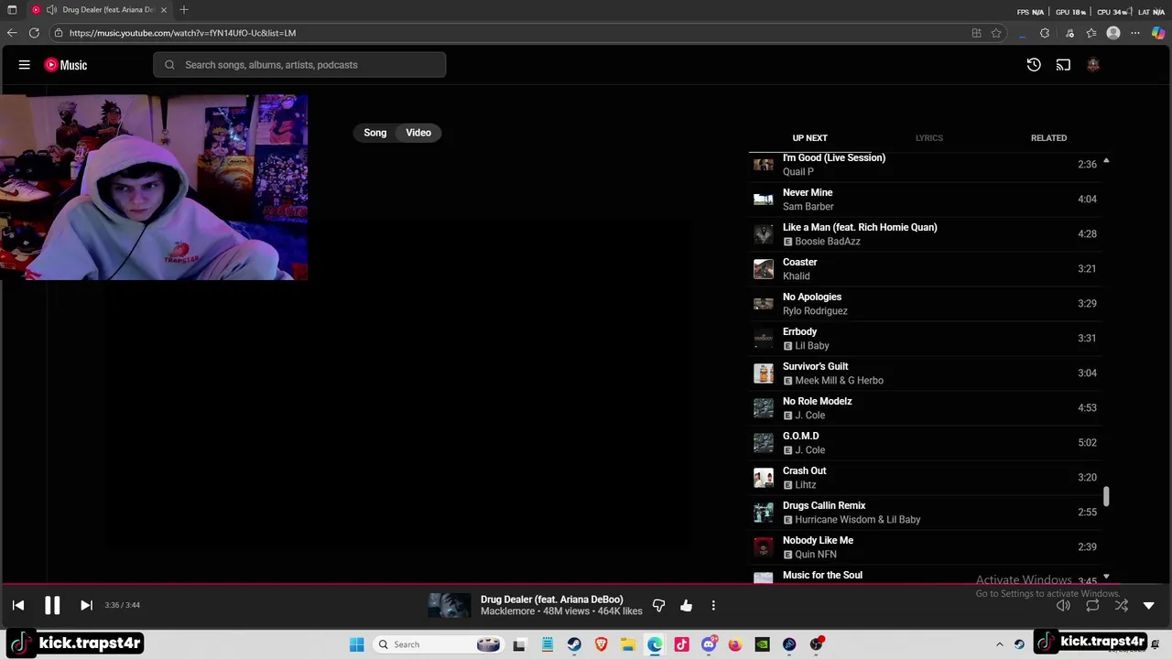The width and height of the screenshot is (1172, 659).
Task: Pause the current song
Action: [52, 605]
